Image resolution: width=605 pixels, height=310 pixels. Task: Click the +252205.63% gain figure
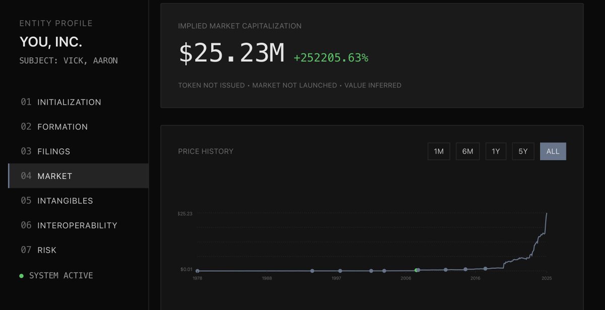(331, 58)
